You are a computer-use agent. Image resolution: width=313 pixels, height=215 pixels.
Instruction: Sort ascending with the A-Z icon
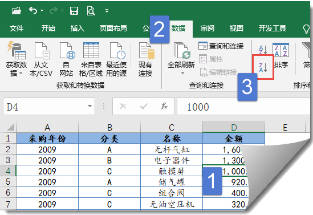[263, 50]
